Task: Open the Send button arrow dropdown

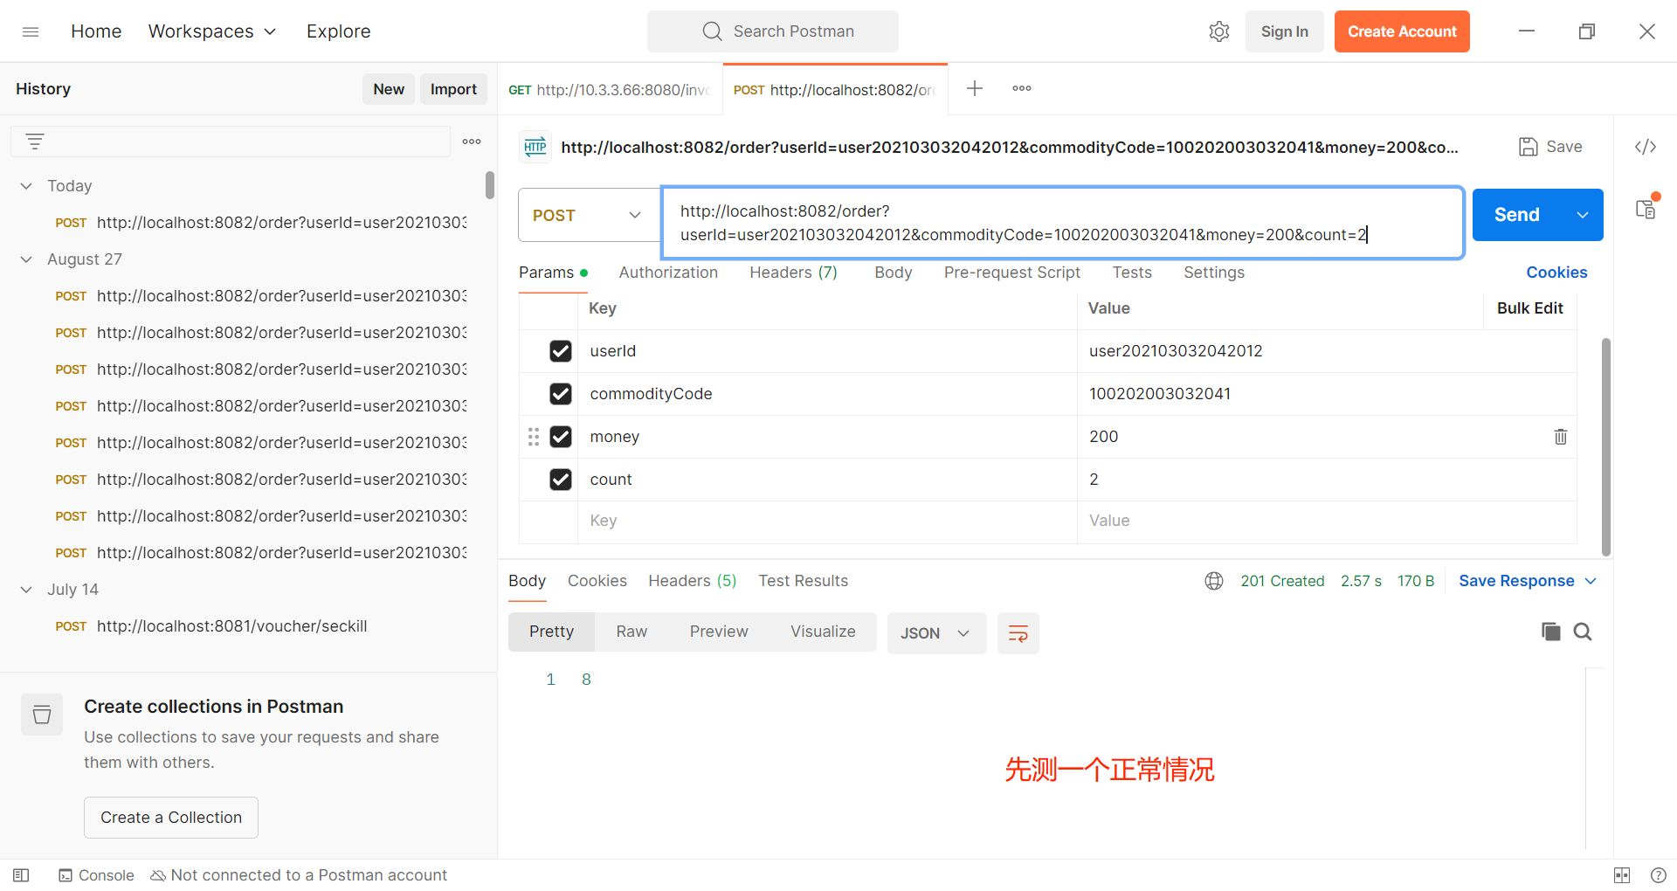Action: (1583, 215)
